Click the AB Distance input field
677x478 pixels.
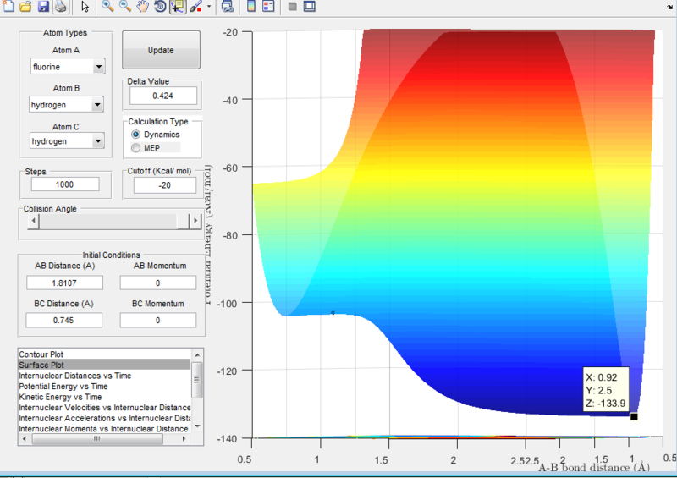point(64,283)
